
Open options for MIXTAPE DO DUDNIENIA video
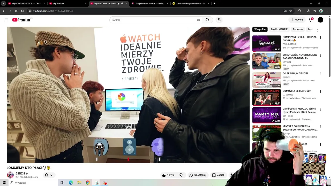pos(320,127)
